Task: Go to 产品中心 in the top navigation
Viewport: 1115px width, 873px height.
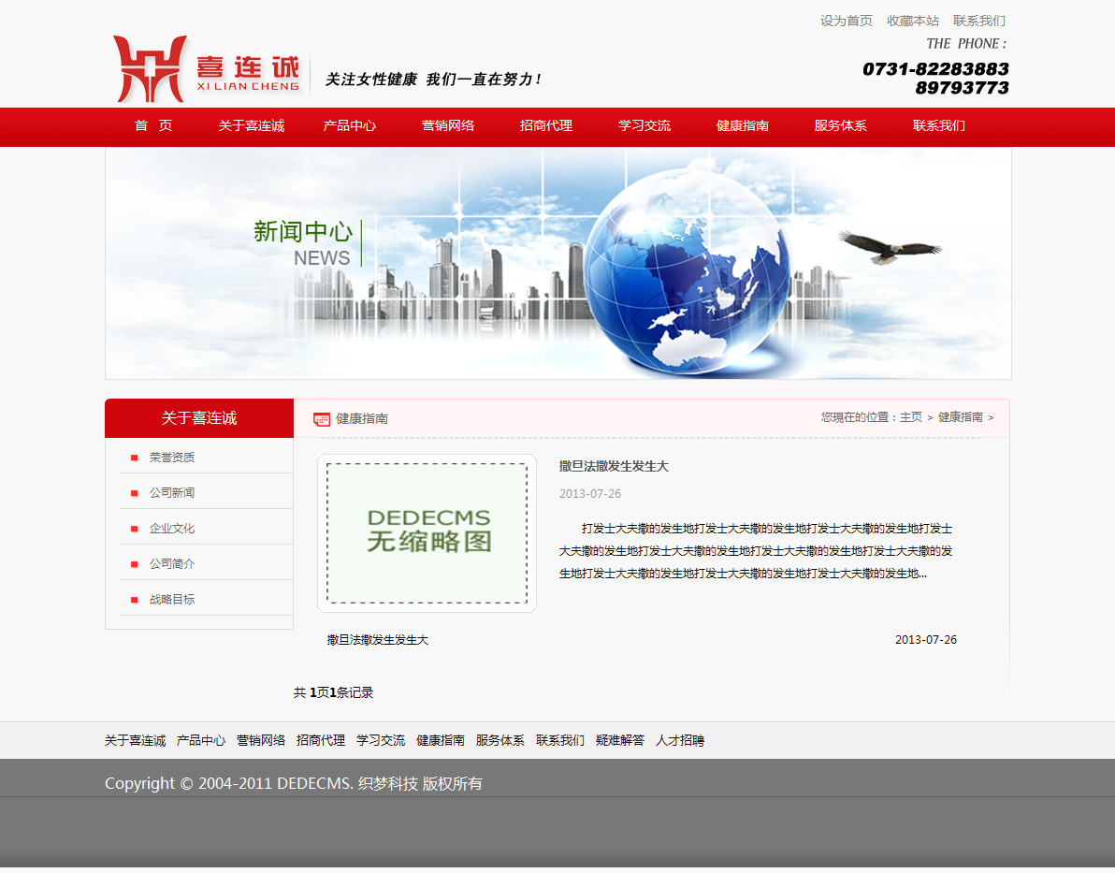Action: 349,125
